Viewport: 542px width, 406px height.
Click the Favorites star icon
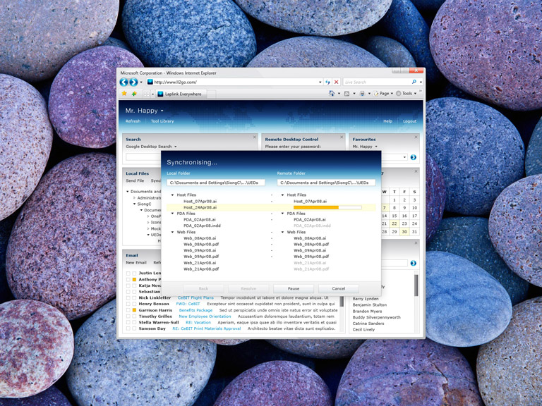point(124,94)
